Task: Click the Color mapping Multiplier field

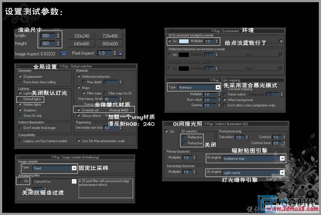Action: pyautogui.click(x=210, y=94)
